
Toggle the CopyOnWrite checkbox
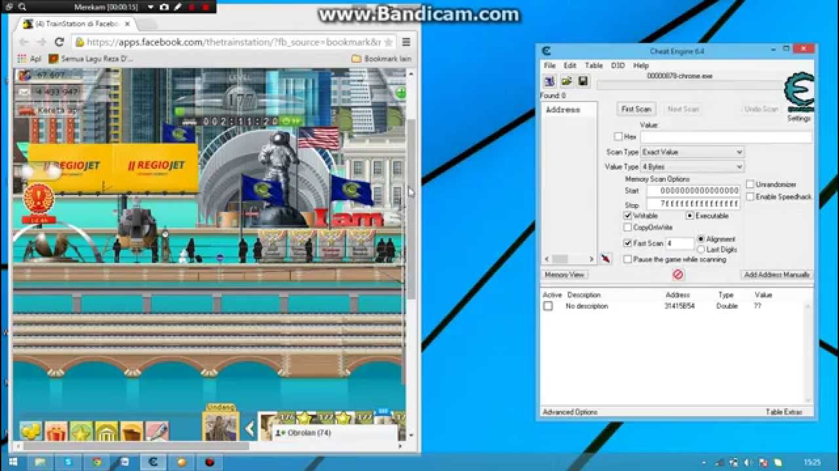click(x=628, y=228)
